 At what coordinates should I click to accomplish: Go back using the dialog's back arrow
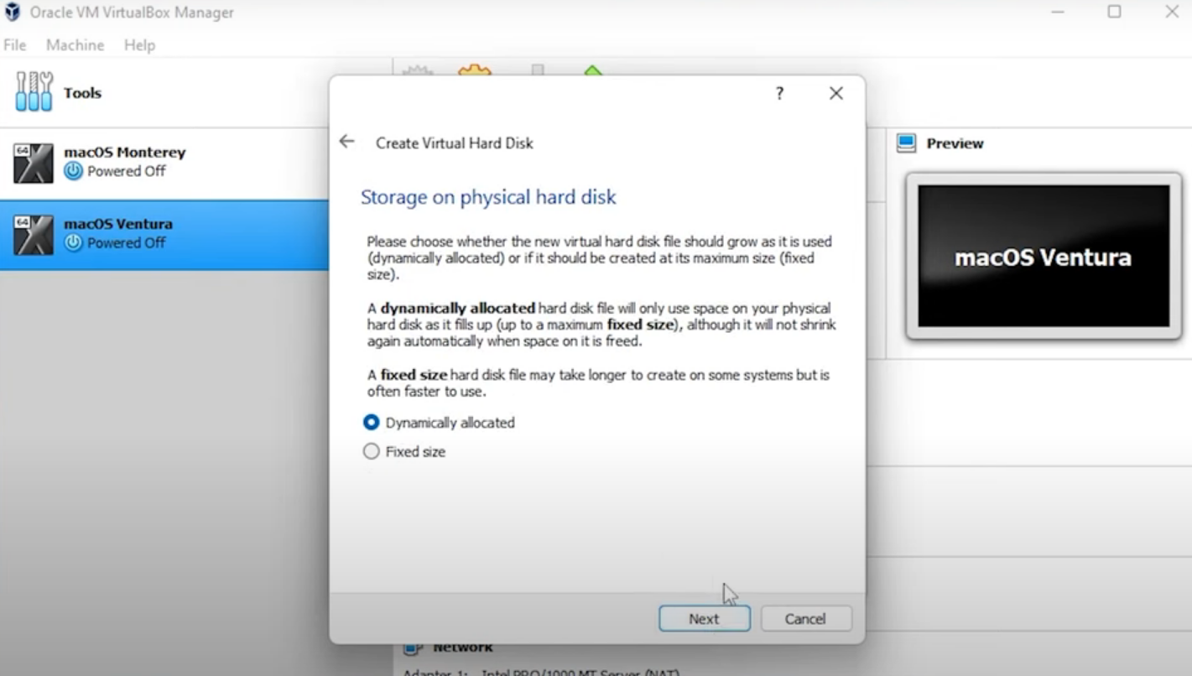tap(347, 142)
